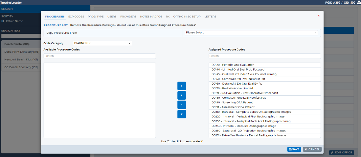Click the move-selected-right arrow button
Viewport: 361px width, 157px height.
[x=181, y=86]
